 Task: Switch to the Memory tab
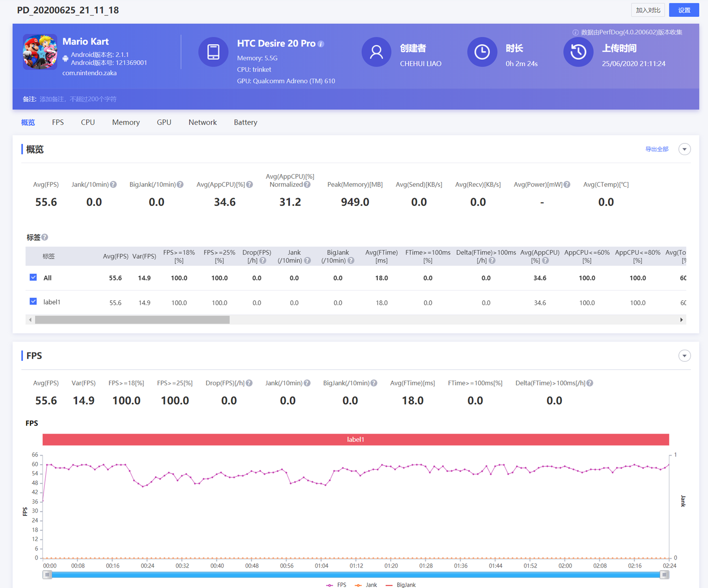click(126, 122)
